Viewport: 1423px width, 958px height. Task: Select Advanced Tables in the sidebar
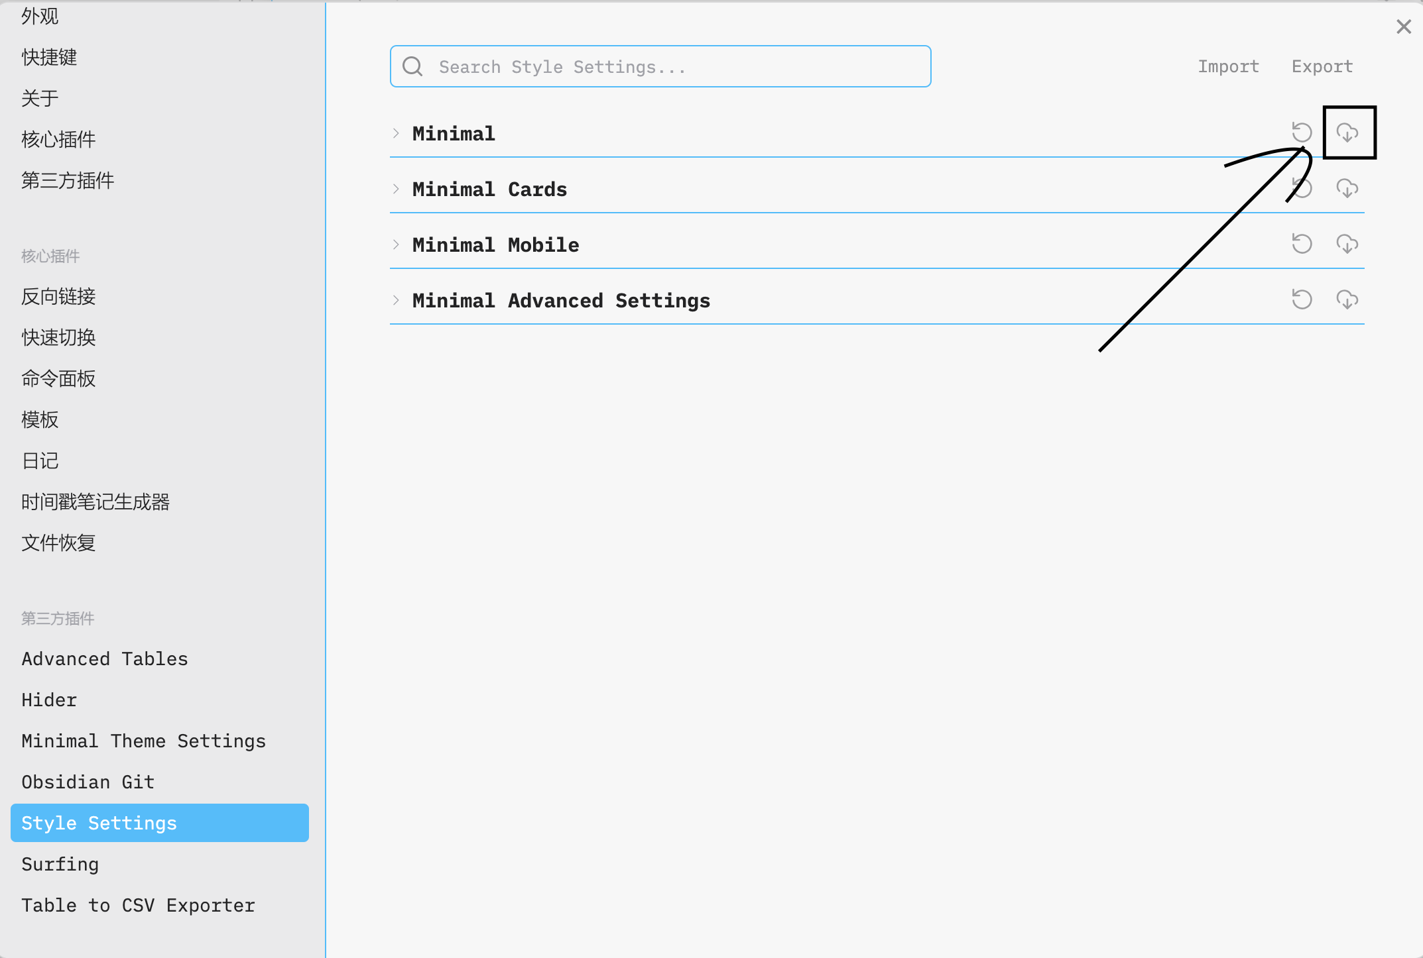105,659
